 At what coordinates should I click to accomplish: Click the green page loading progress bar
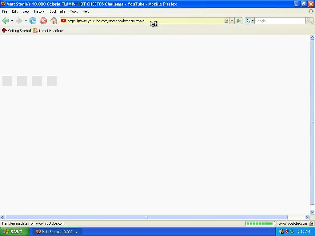click(x=260, y=223)
